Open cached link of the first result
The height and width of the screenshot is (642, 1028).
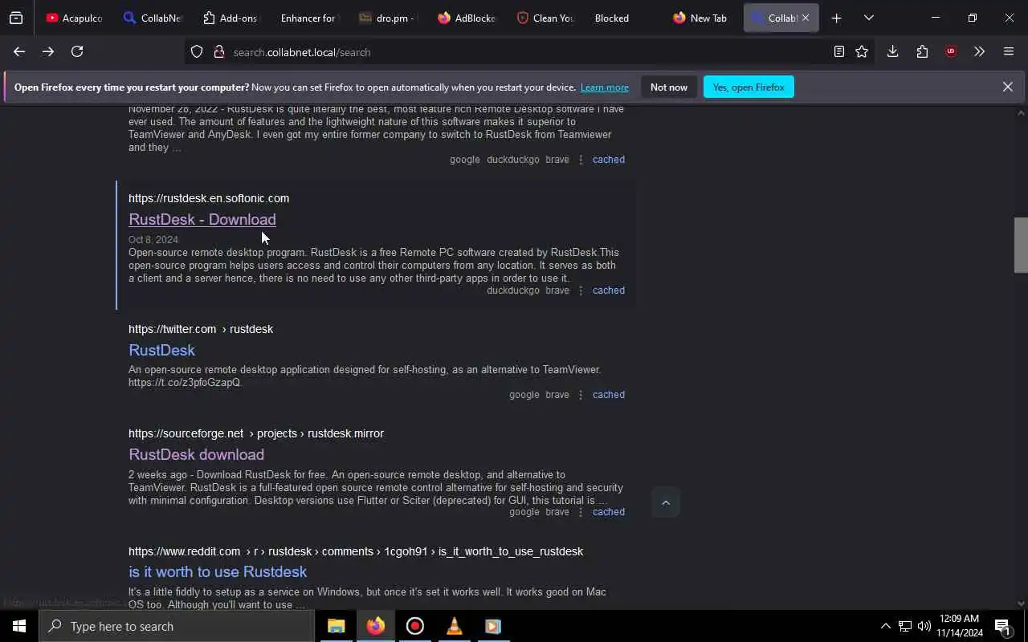point(609,160)
